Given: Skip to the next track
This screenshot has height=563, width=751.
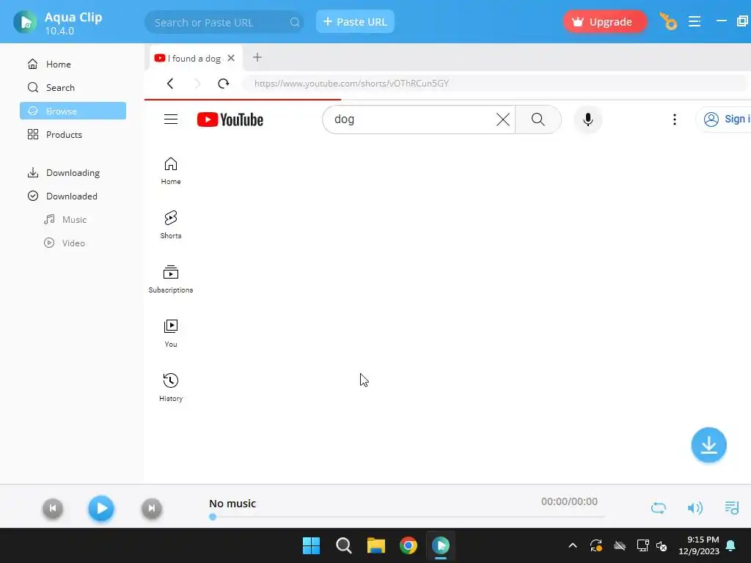Looking at the screenshot, I should coord(151,508).
